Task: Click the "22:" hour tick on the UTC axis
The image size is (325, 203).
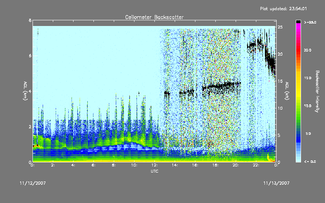Action: point(256,165)
